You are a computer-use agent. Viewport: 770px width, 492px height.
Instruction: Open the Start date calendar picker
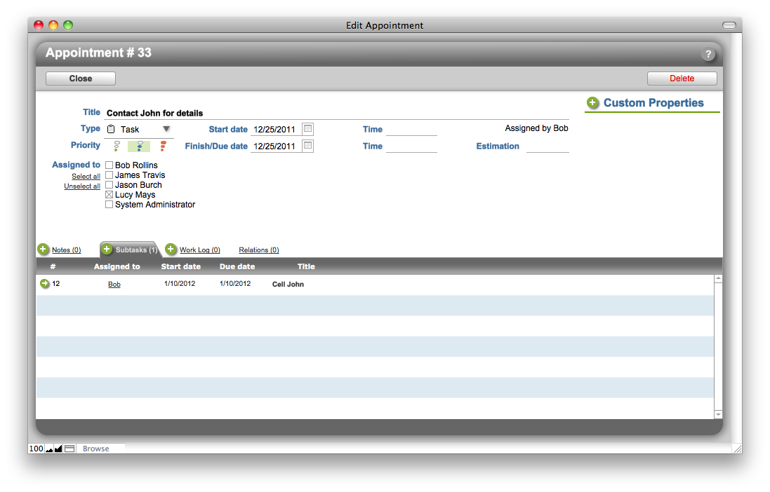click(x=308, y=129)
